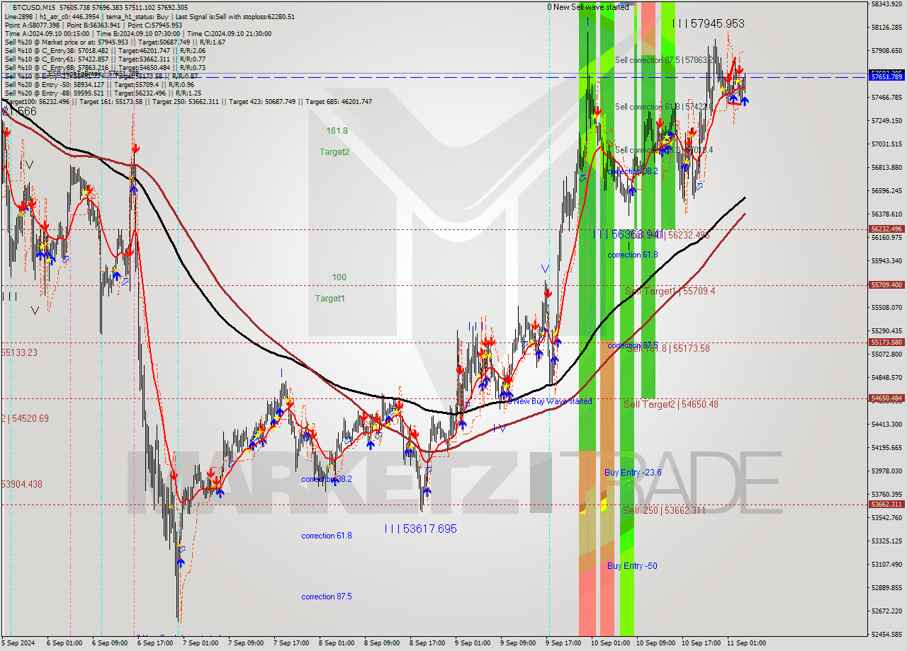Image resolution: width=907 pixels, height=651 pixels.
Task: Select the '| | | 53617.695' low label
Action: click(x=420, y=529)
